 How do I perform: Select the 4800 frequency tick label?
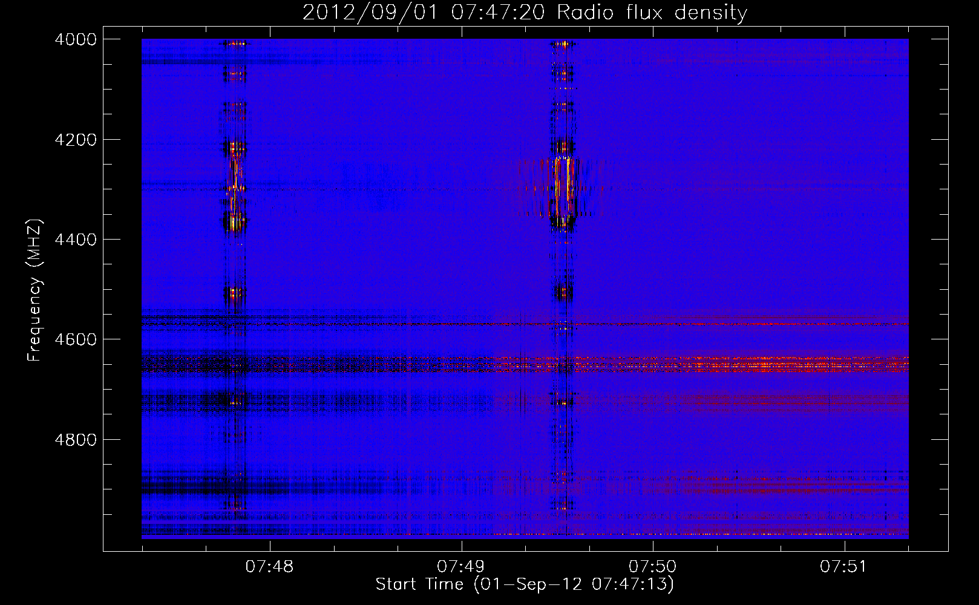pyautogui.click(x=76, y=440)
